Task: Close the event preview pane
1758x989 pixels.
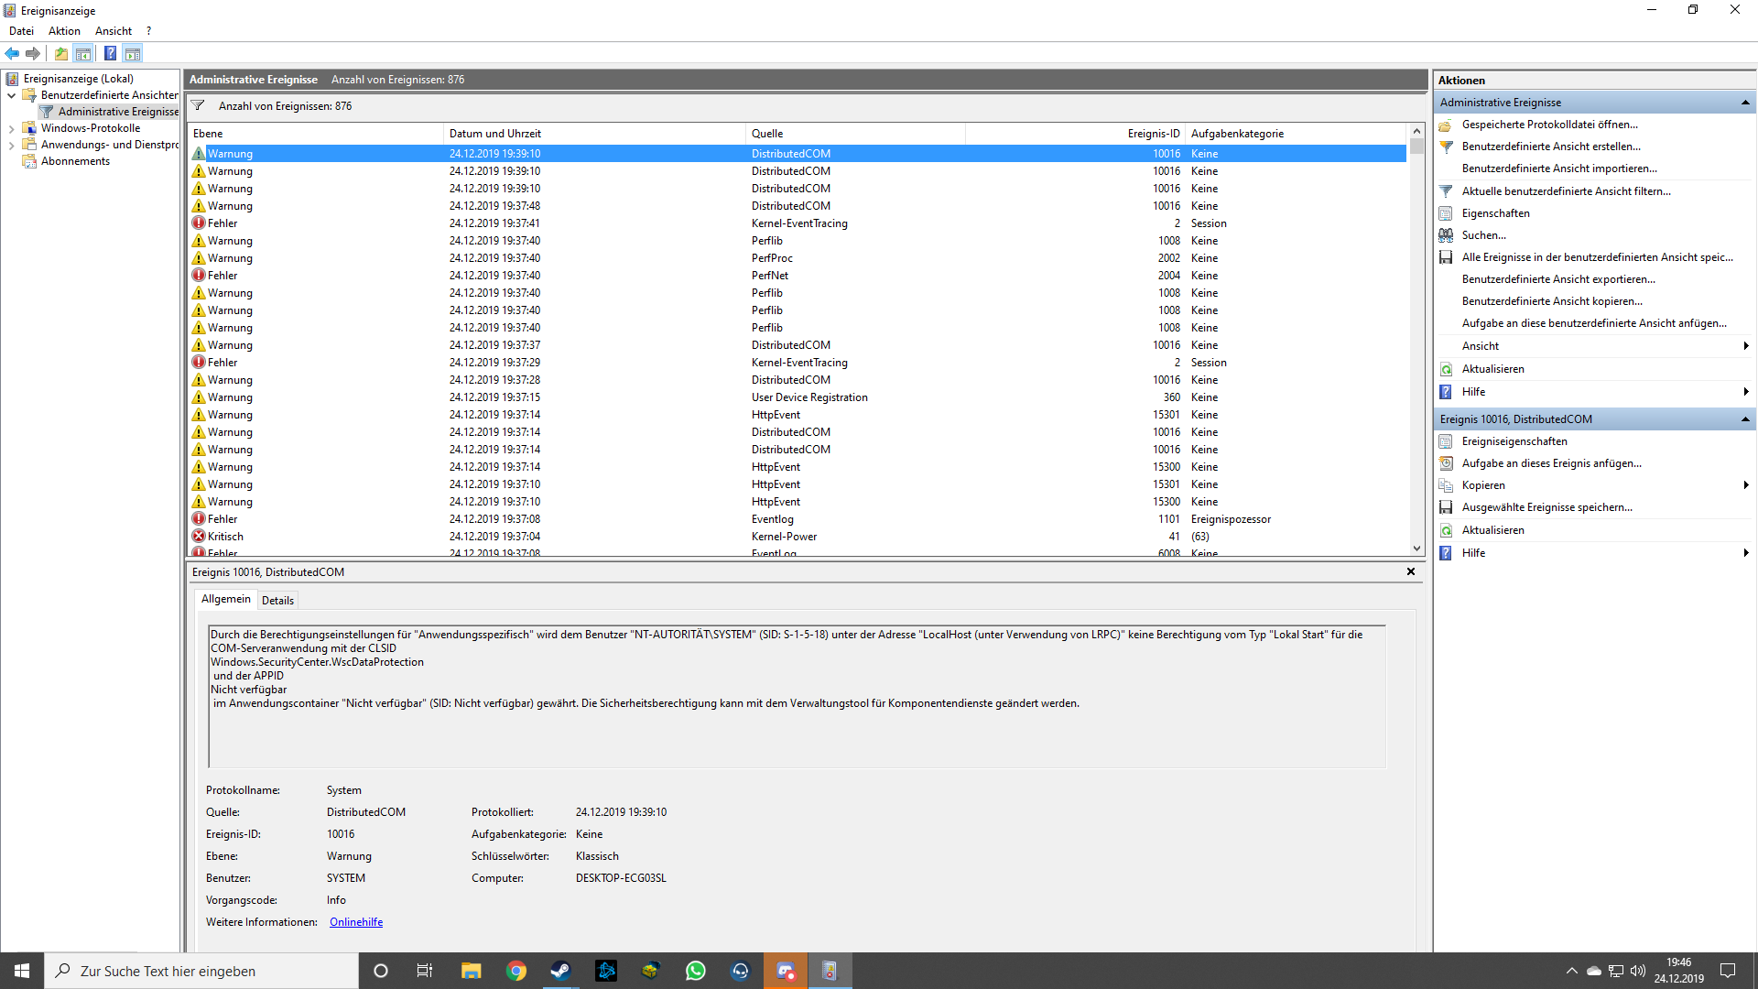Action: (x=1410, y=571)
